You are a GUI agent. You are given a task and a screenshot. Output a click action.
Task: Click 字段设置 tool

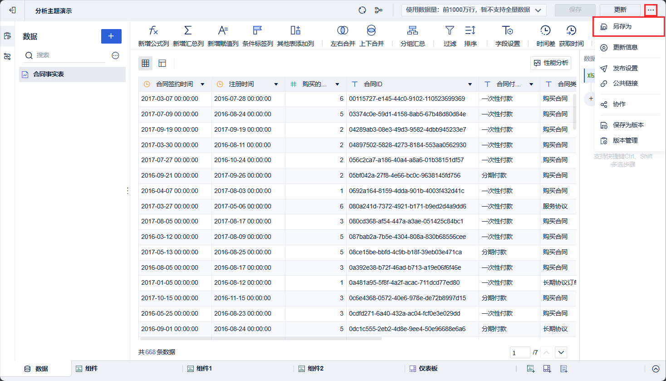coord(508,36)
